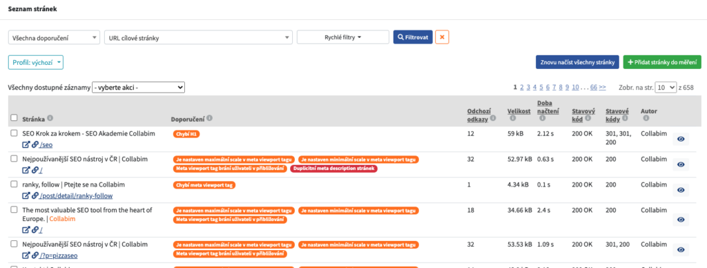Click info icon under Autor header
The width and height of the screenshot is (707, 268).
[646, 118]
